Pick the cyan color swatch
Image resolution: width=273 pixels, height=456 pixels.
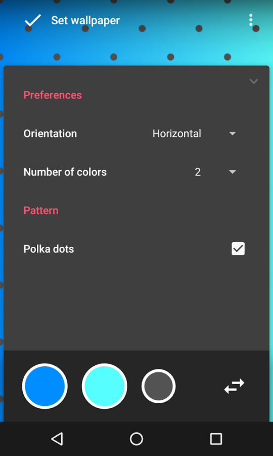click(105, 386)
